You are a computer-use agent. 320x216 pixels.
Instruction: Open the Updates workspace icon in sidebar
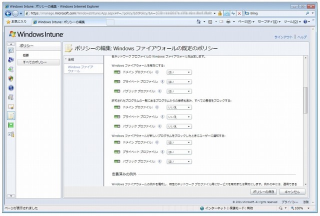[x=11, y=69]
